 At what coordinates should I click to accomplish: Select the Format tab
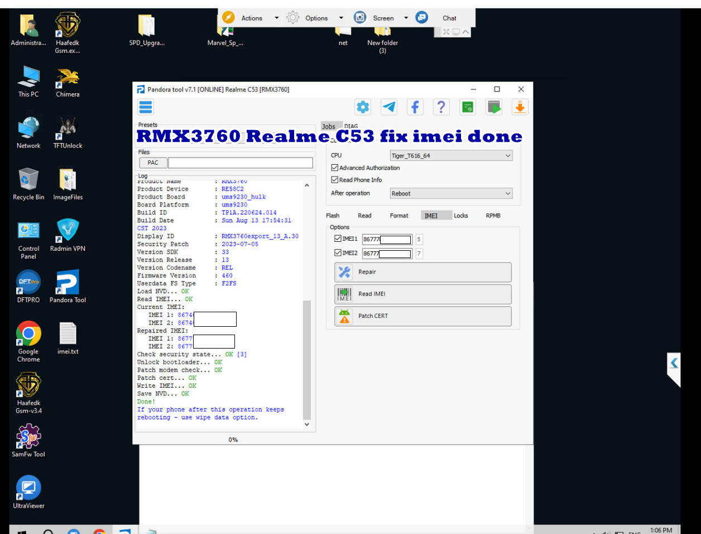[x=399, y=216]
